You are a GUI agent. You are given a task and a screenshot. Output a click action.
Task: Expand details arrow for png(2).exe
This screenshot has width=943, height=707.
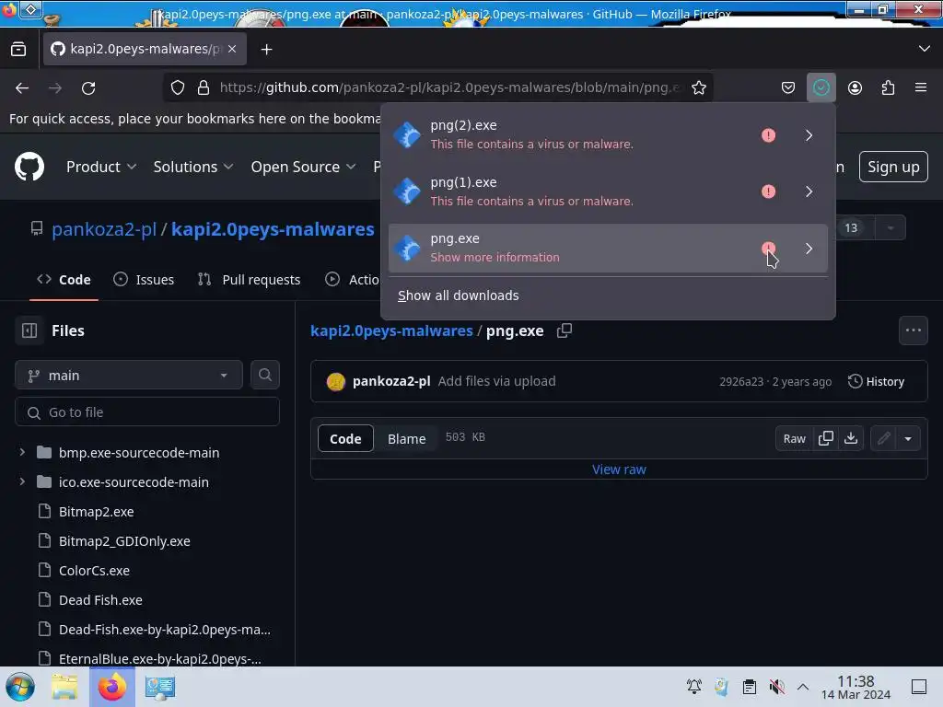[809, 134]
